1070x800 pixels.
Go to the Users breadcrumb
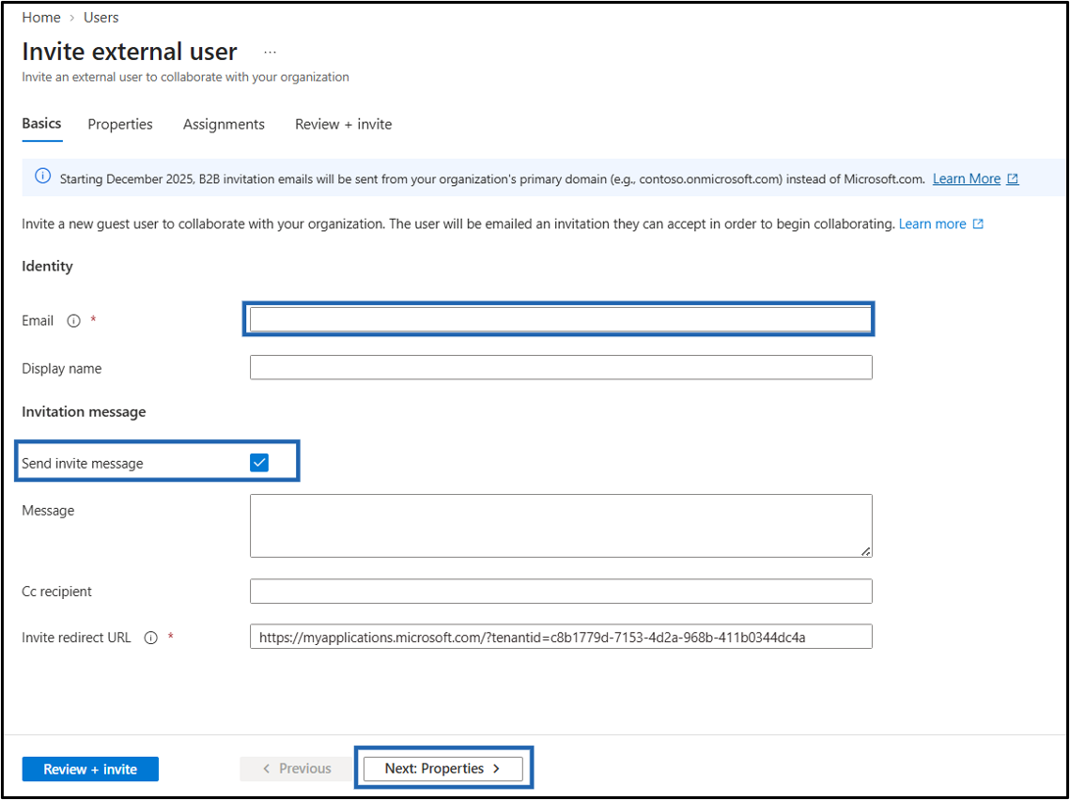(101, 18)
